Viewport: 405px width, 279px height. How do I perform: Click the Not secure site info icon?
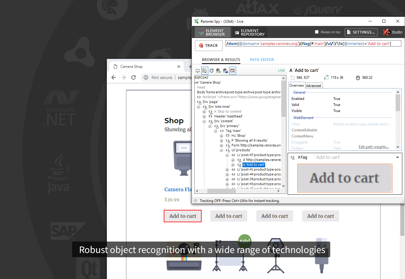point(146,78)
